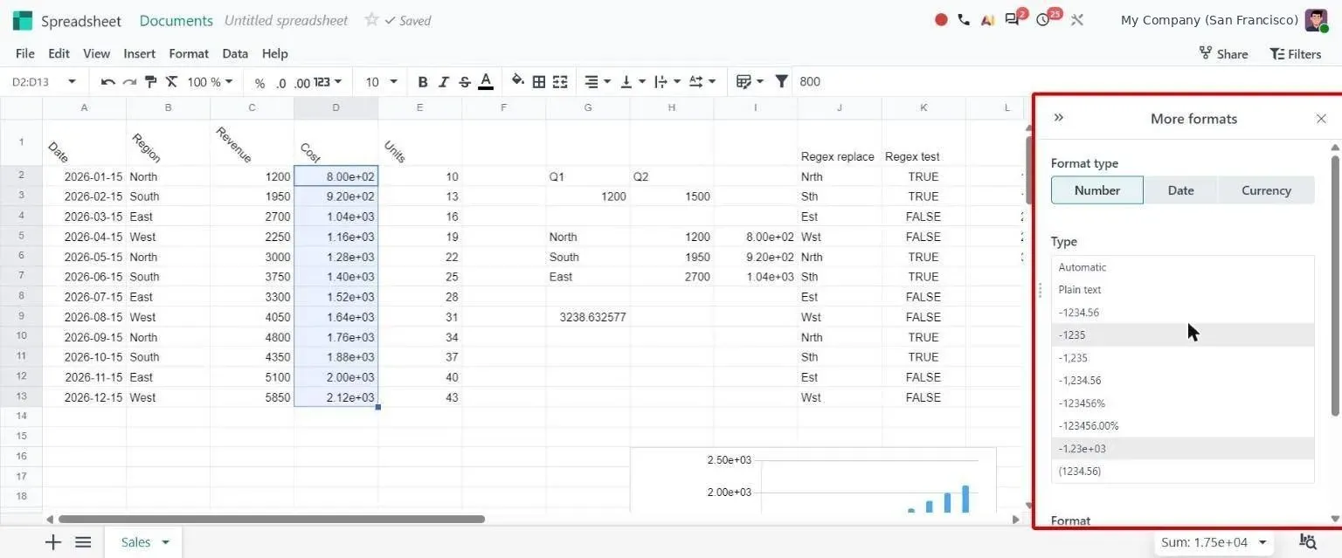1342x558 pixels.
Task: Open the horizontal align dropdown
Action: coord(597,82)
